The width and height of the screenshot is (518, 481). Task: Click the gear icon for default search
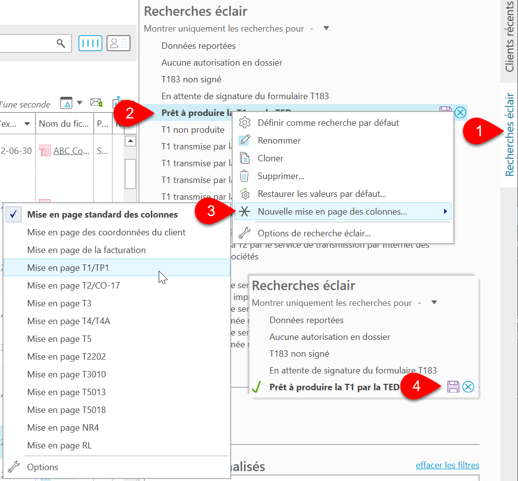click(245, 123)
